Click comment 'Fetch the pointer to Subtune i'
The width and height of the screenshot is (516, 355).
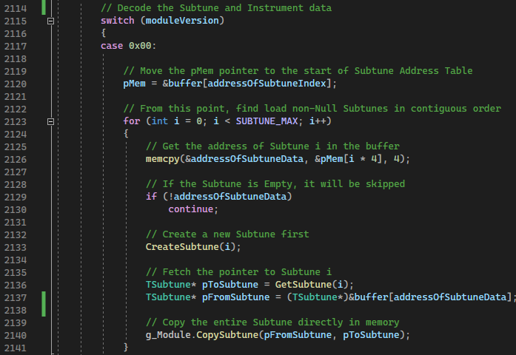238,272
